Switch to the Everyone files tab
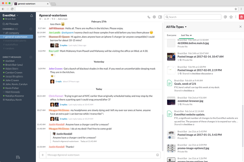244x162 pixels. 171,35
